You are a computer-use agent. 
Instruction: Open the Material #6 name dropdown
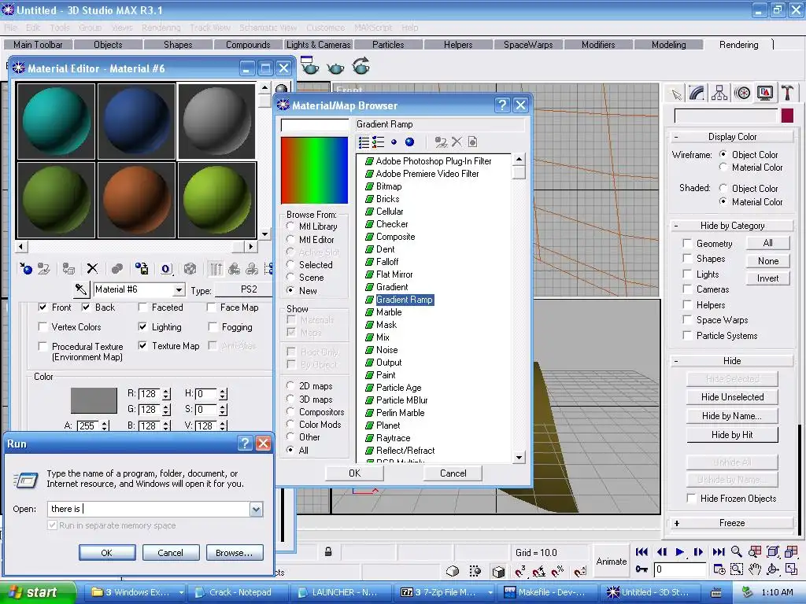click(x=179, y=289)
